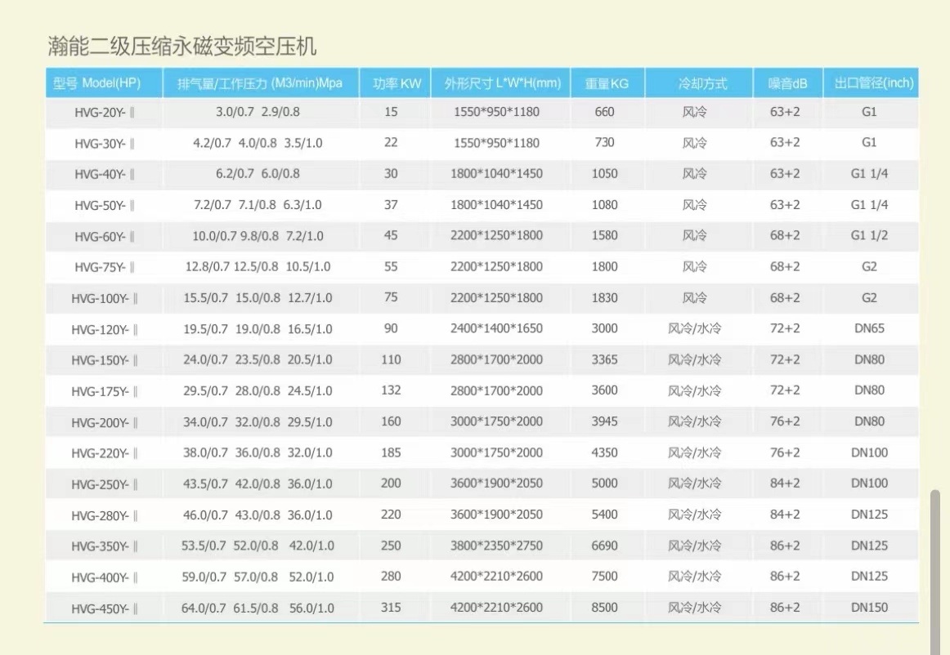
Task: Click the 外形尺寸 L*W*H(mm) header
Action: click(x=502, y=83)
